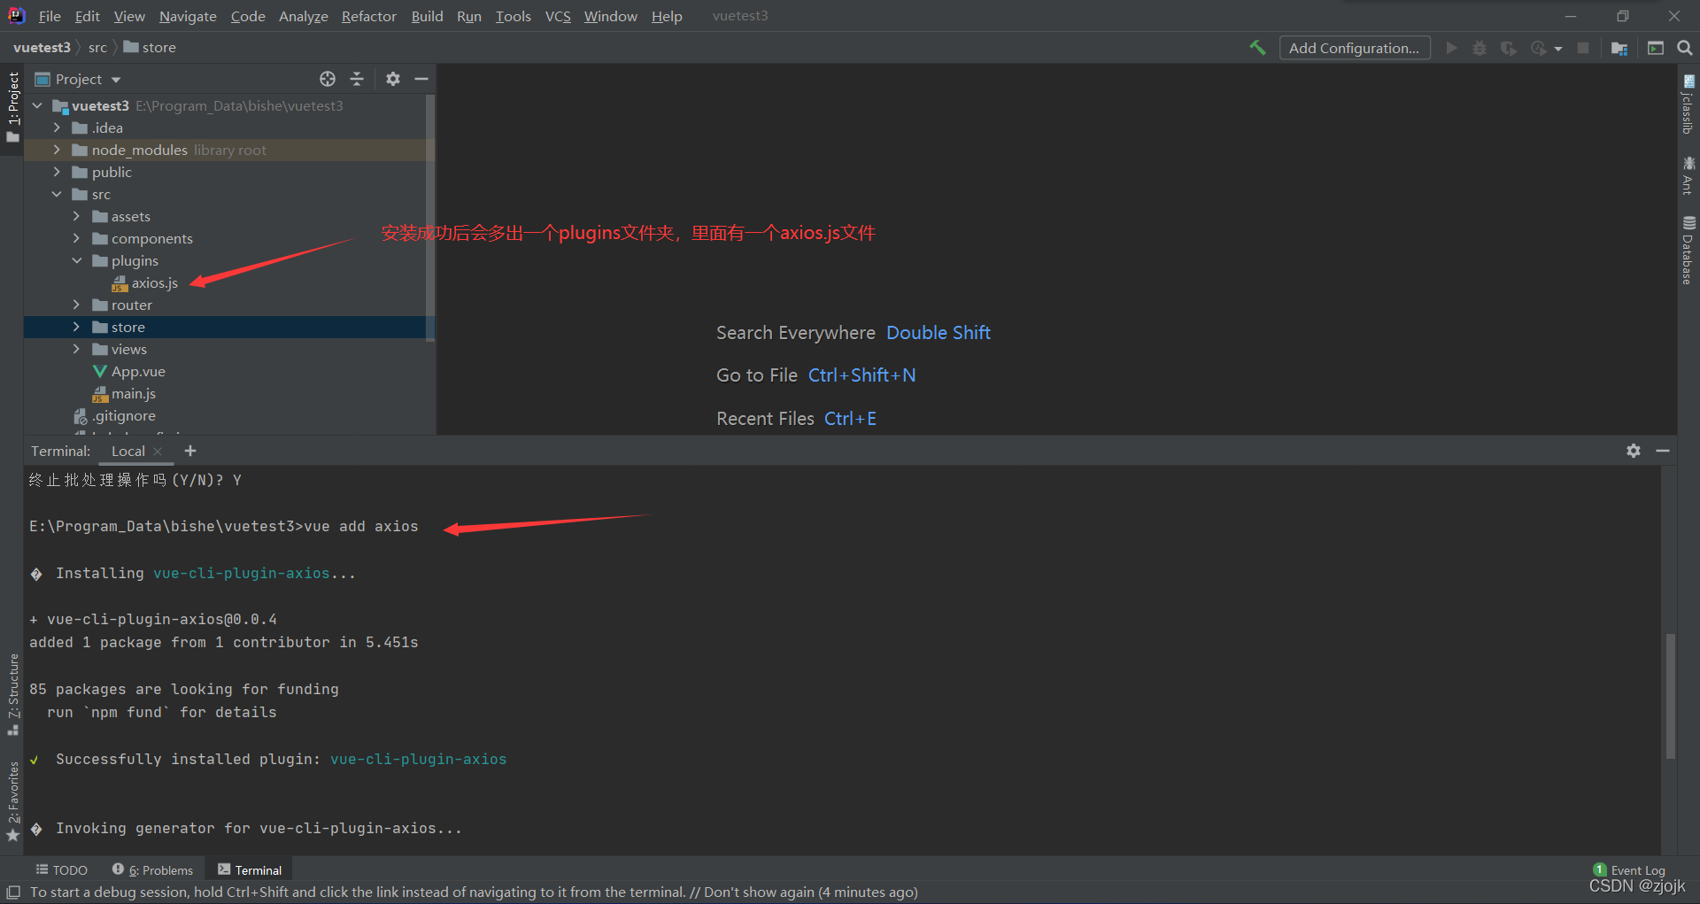
Task: Expand the router folder
Action: [x=76, y=305]
